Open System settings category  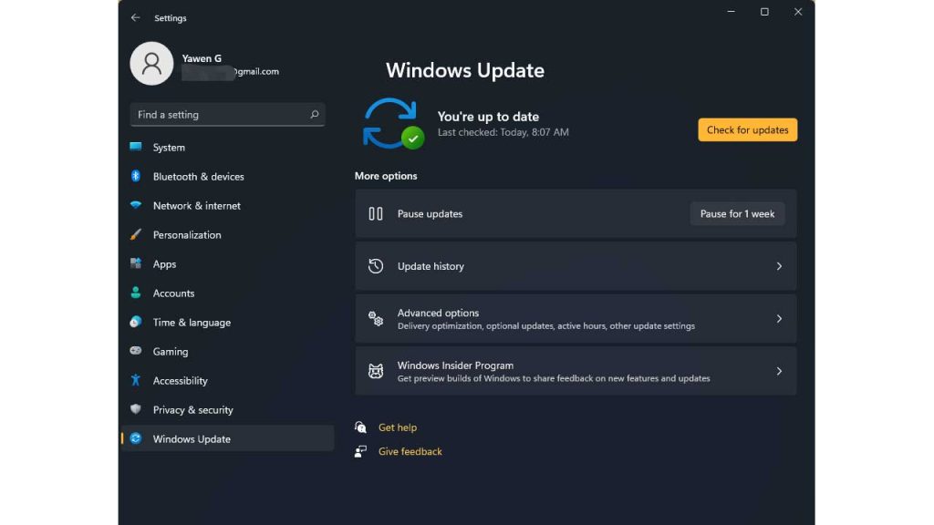click(227, 147)
